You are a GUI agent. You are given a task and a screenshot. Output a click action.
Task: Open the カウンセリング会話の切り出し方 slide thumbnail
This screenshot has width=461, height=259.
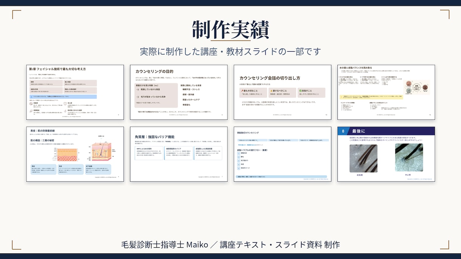click(x=282, y=92)
